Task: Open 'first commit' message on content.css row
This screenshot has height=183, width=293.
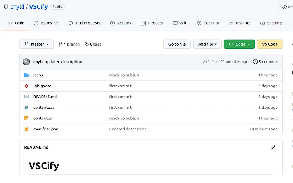Action: 120,108
